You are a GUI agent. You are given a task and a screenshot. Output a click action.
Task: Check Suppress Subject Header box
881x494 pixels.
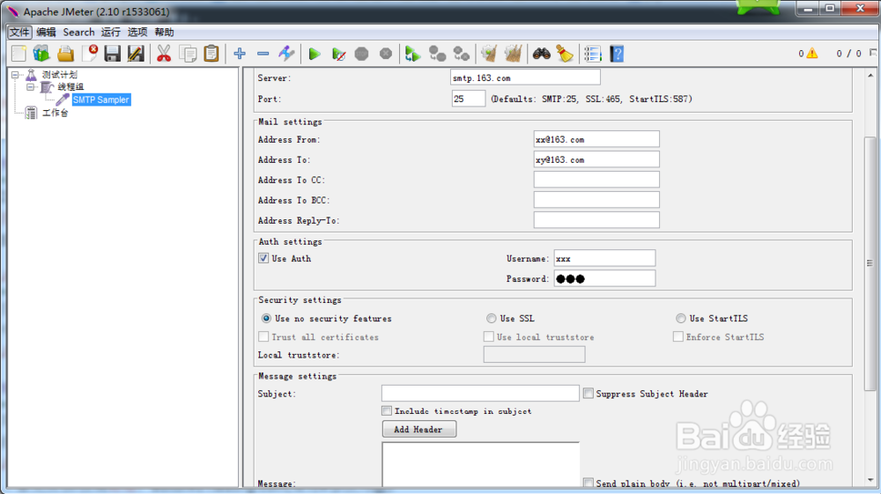pyautogui.click(x=589, y=394)
